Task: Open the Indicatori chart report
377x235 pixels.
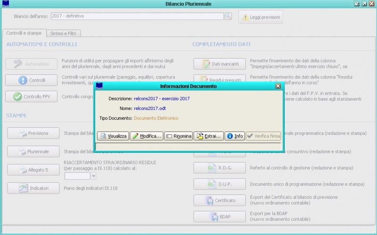Action: tap(33, 188)
